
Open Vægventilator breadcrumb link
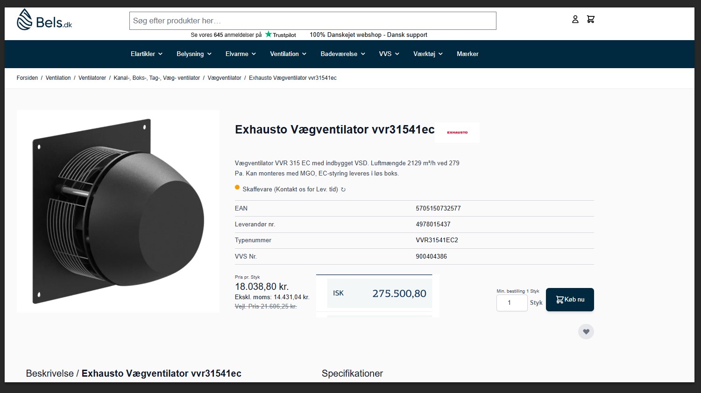pyautogui.click(x=224, y=78)
